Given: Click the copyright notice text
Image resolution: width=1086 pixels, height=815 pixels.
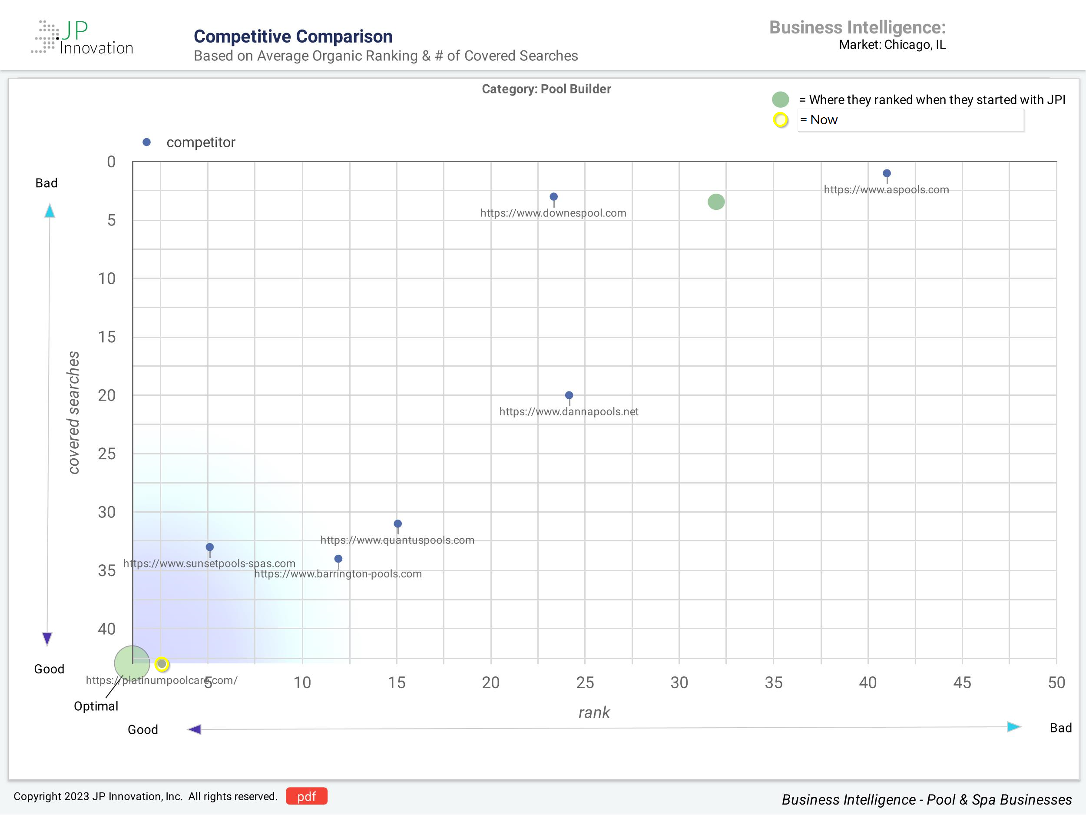Looking at the screenshot, I should point(146,796).
